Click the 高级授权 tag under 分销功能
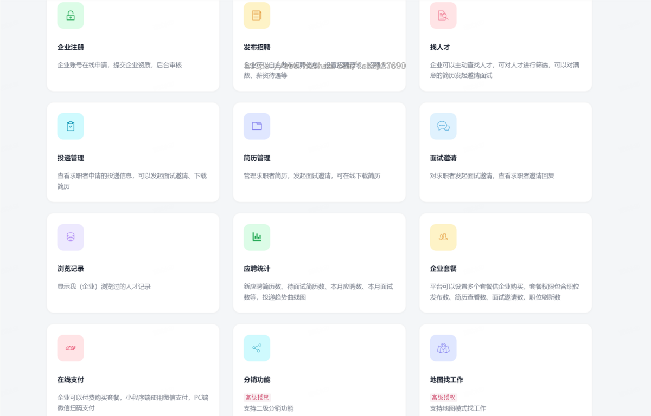Image resolution: width=651 pixels, height=416 pixels. click(257, 397)
